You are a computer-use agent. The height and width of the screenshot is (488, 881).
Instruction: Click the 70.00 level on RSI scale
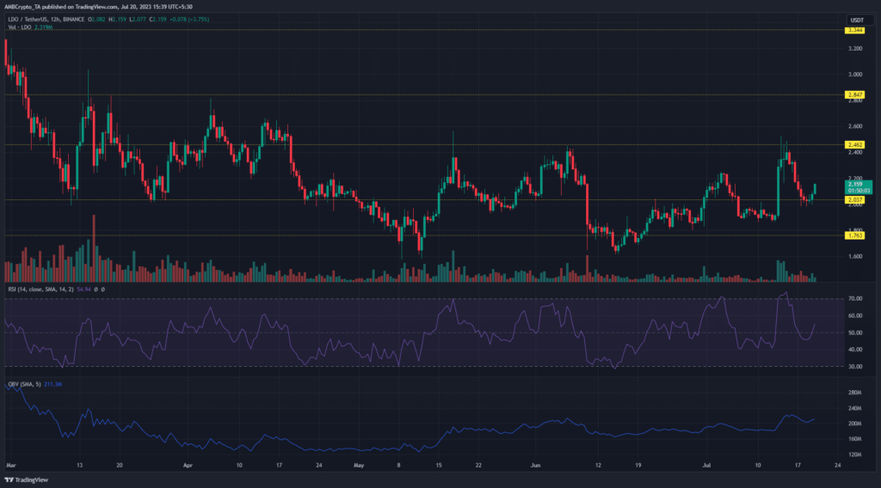click(x=854, y=298)
